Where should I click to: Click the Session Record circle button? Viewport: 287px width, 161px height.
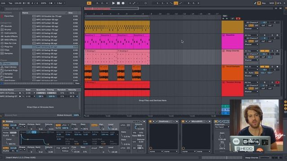click(145, 3)
